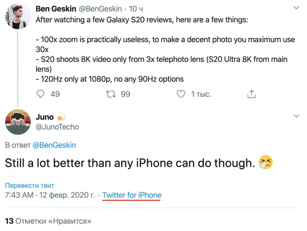Image resolution: width=307 pixels, height=231 pixels.
Task: Click the 10 ч timestamp on Ben's tweet
Action: pos(136,9)
